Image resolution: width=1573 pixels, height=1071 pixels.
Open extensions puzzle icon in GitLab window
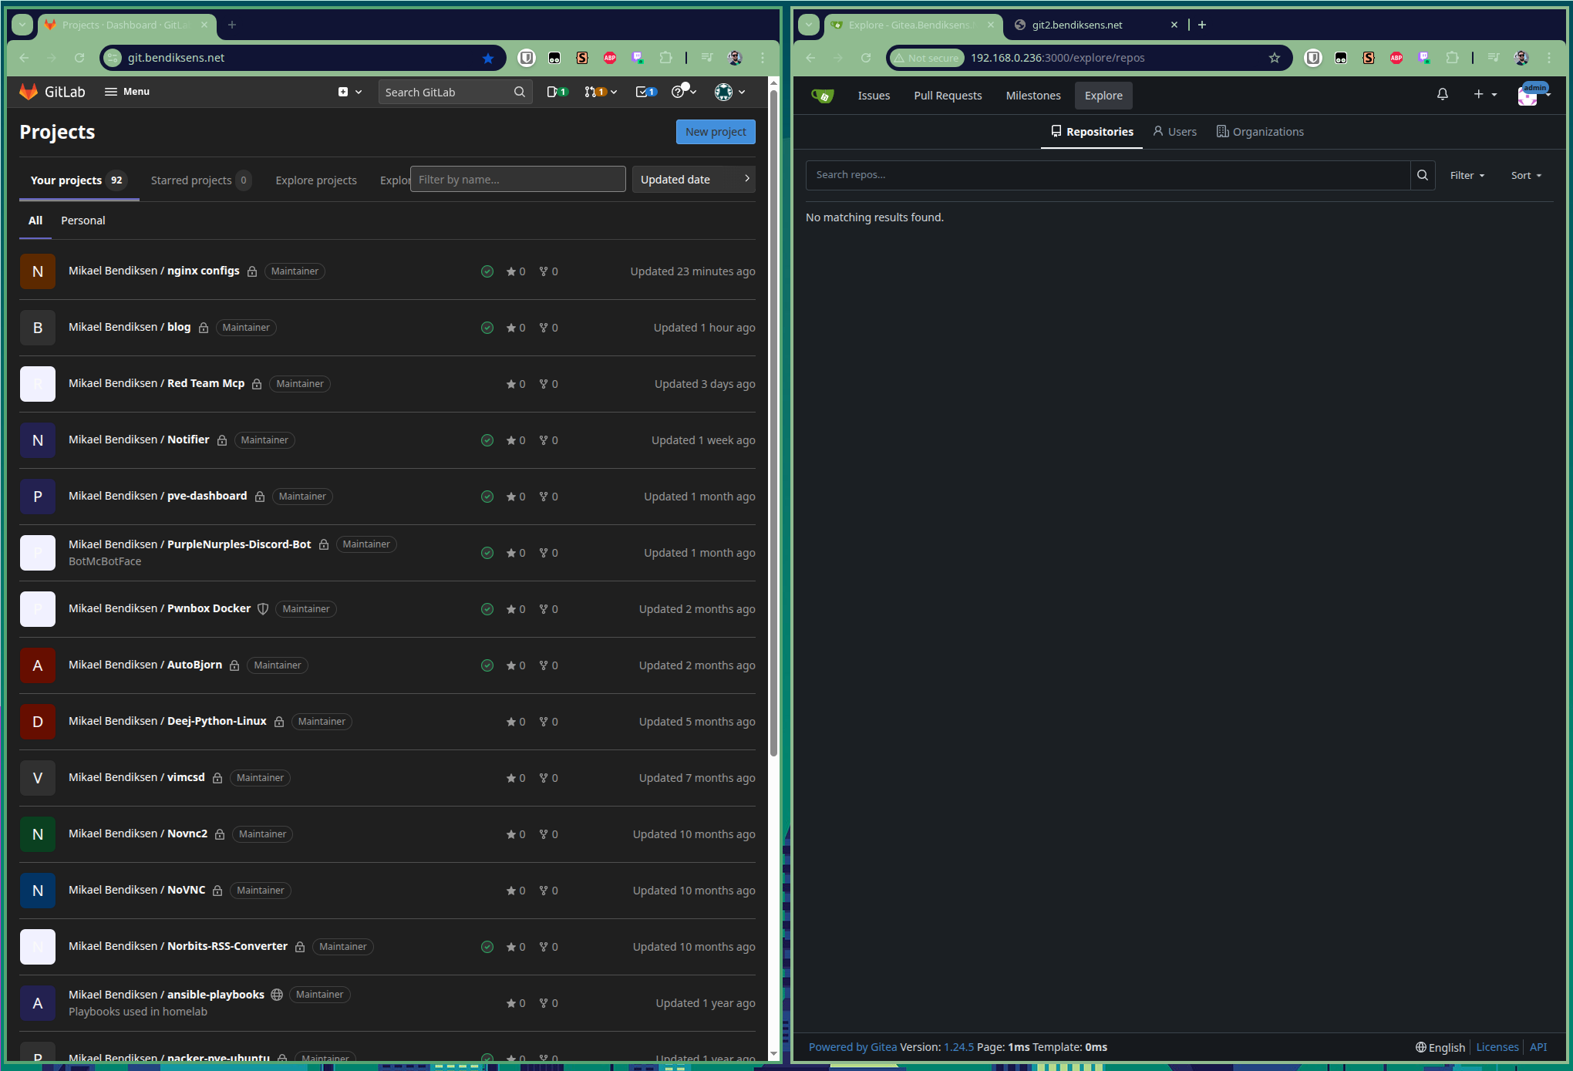[x=665, y=58]
